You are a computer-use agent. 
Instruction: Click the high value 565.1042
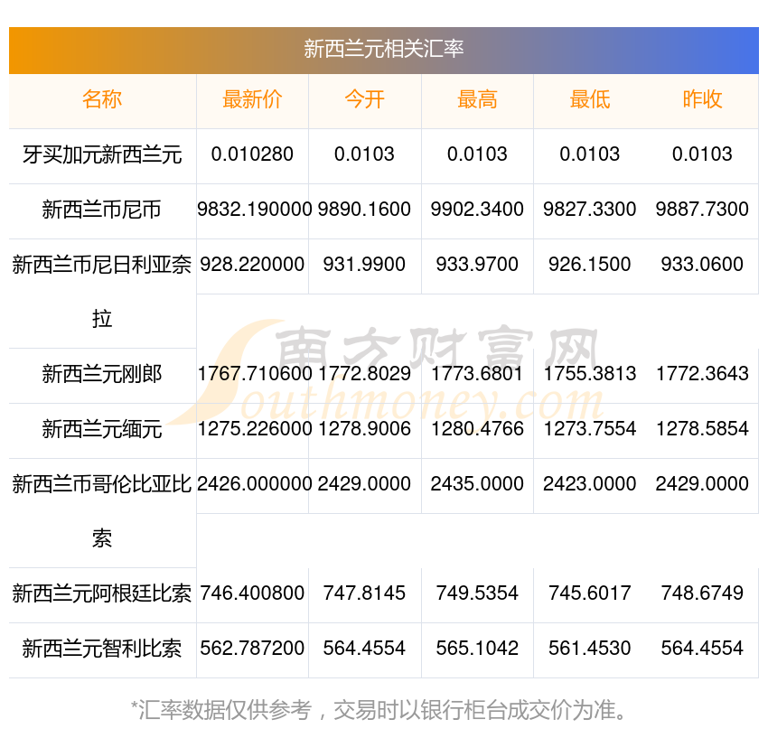tap(477, 649)
